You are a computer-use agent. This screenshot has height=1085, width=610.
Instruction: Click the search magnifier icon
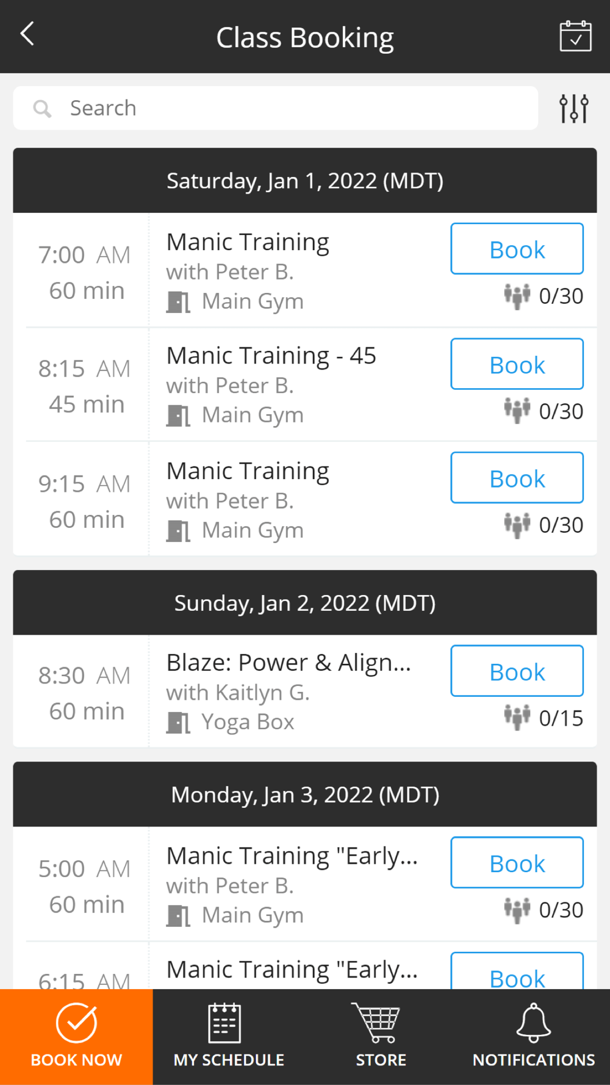[x=42, y=109]
